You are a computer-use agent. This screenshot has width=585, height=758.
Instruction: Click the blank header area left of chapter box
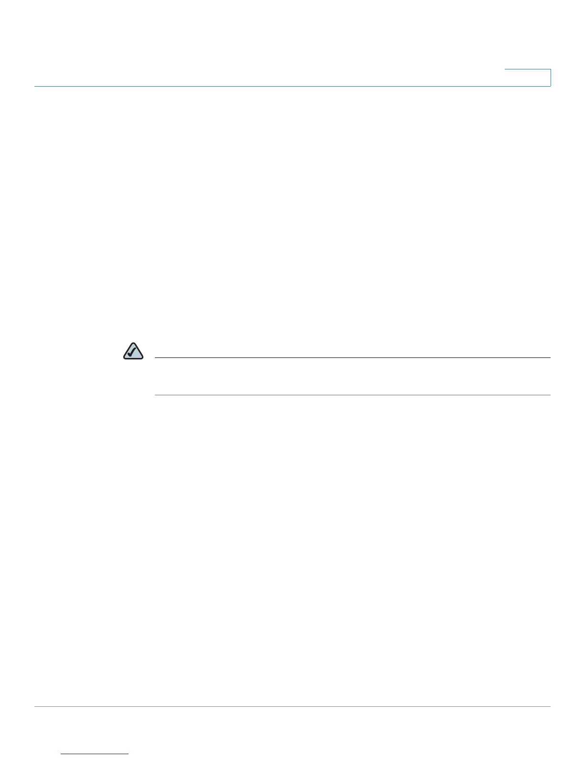(268, 77)
